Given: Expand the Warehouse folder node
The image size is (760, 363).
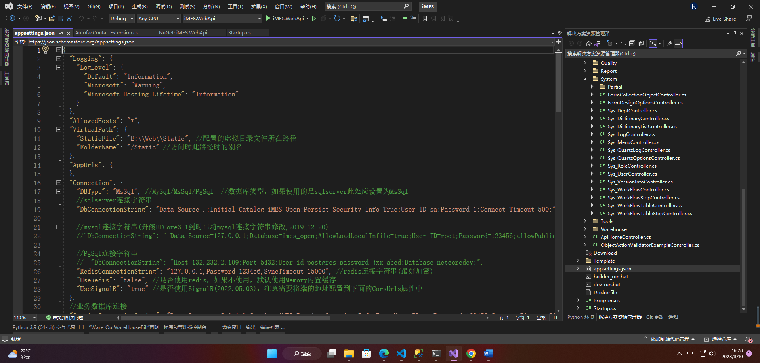Looking at the screenshot, I should [585, 229].
